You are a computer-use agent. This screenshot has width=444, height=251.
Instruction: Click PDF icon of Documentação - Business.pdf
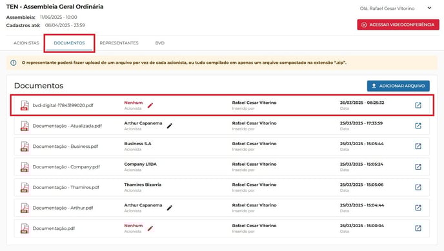point(25,146)
